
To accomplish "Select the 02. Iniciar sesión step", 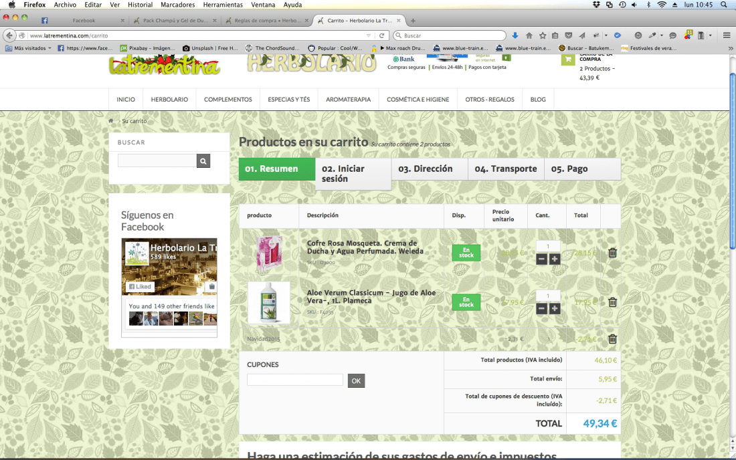I will coord(353,173).
